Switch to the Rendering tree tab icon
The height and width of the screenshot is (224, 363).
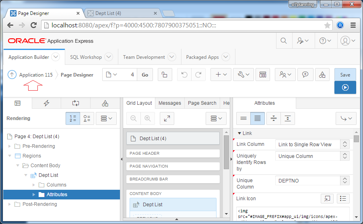18,103
